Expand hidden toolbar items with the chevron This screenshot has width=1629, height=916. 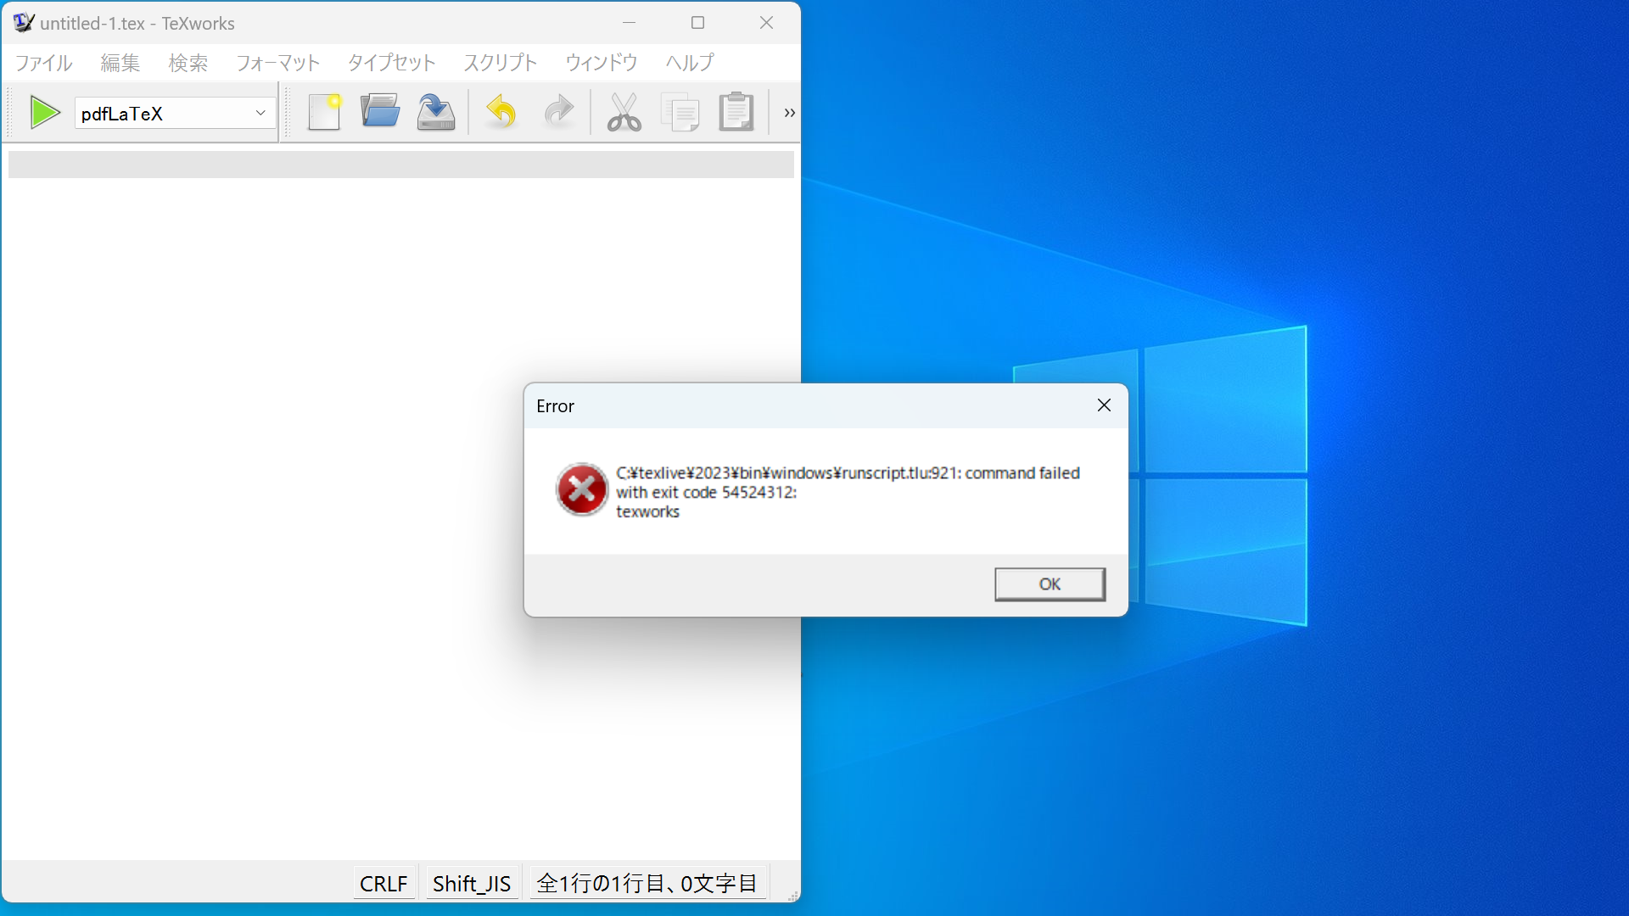(789, 113)
